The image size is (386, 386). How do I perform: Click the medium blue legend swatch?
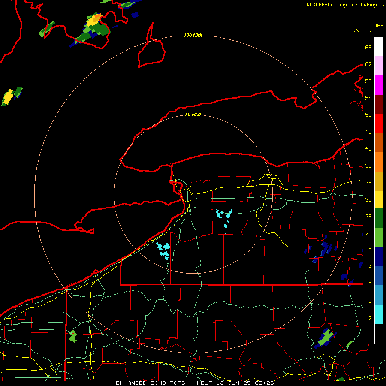pos(379,276)
